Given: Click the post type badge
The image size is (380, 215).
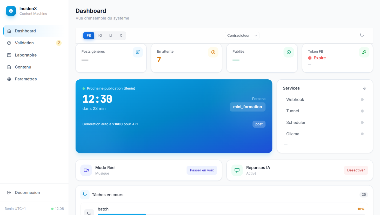Looking at the screenshot, I should (259, 124).
